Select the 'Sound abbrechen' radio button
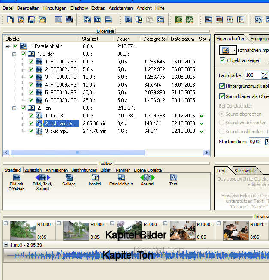269x280 pixels. click(222, 114)
